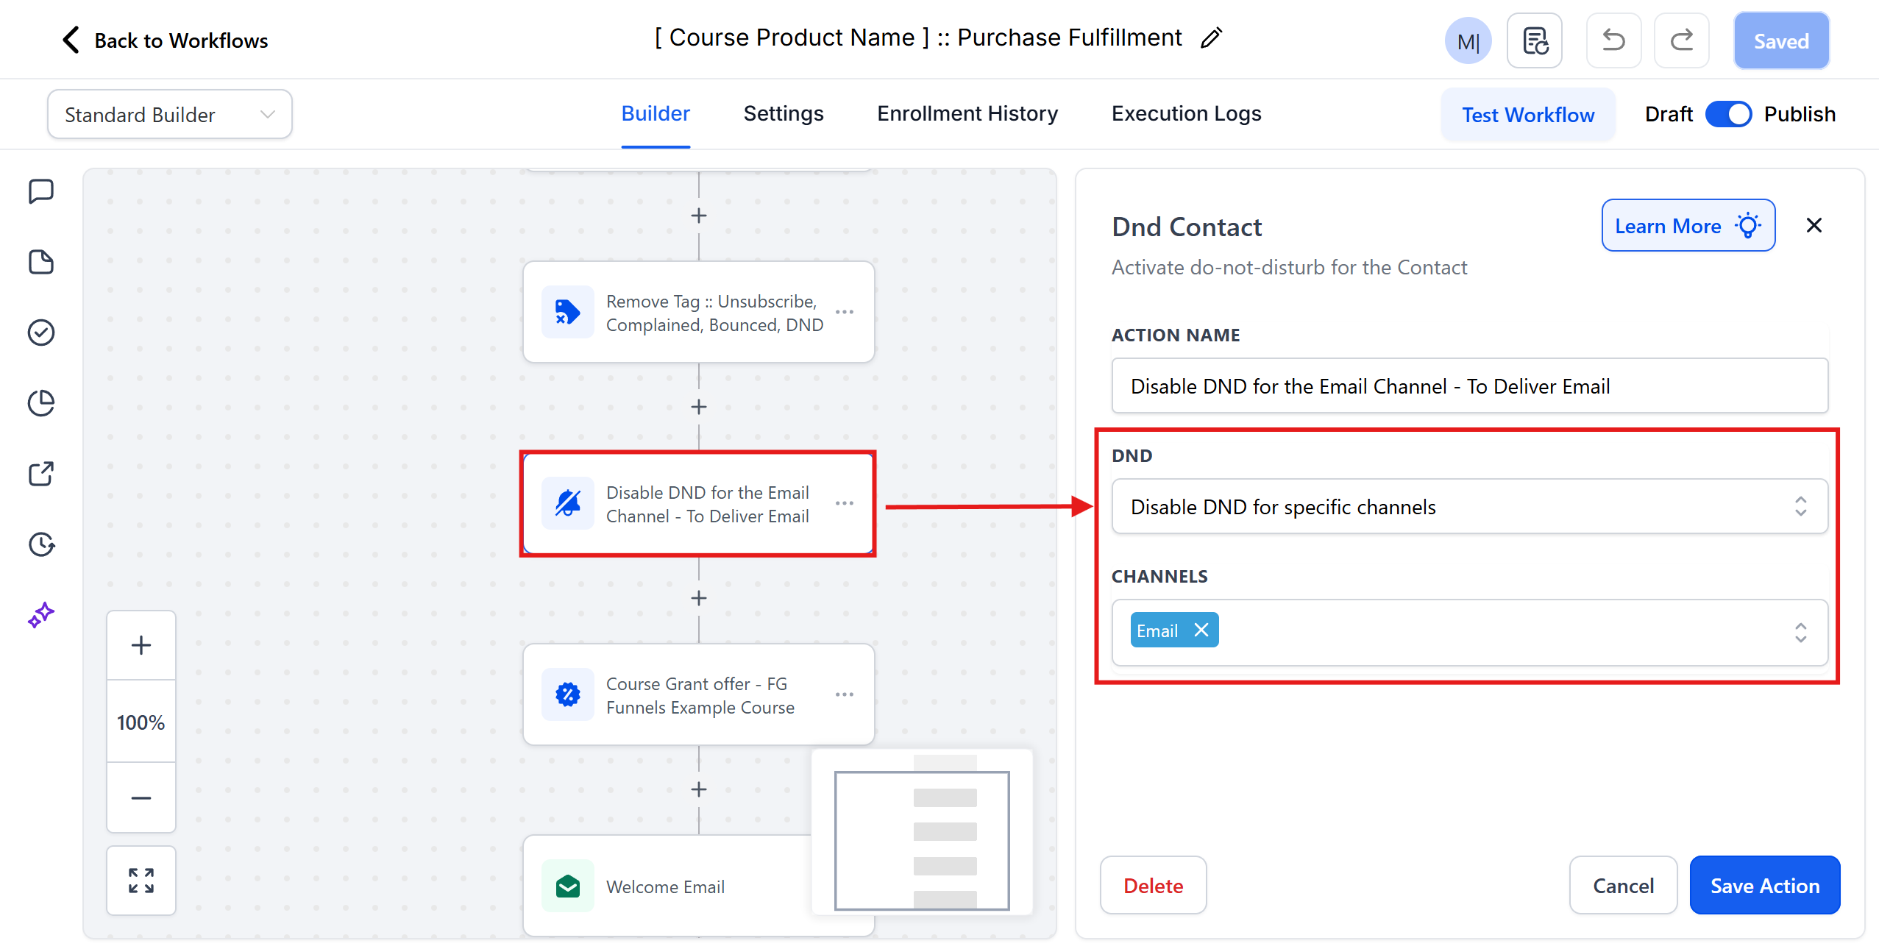The height and width of the screenshot is (949, 1879).
Task: Click the pencil icon to rename workflow
Action: click(1211, 38)
